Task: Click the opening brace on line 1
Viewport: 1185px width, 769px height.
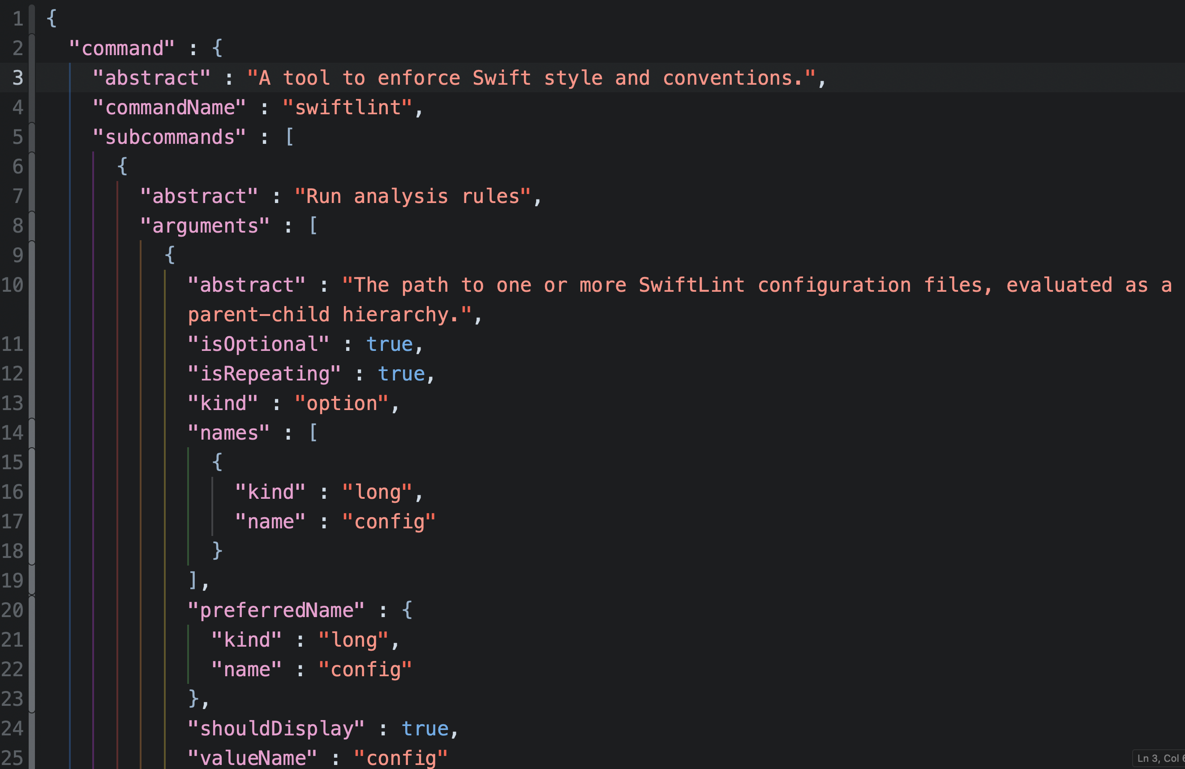Action: click(x=52, y=18)
